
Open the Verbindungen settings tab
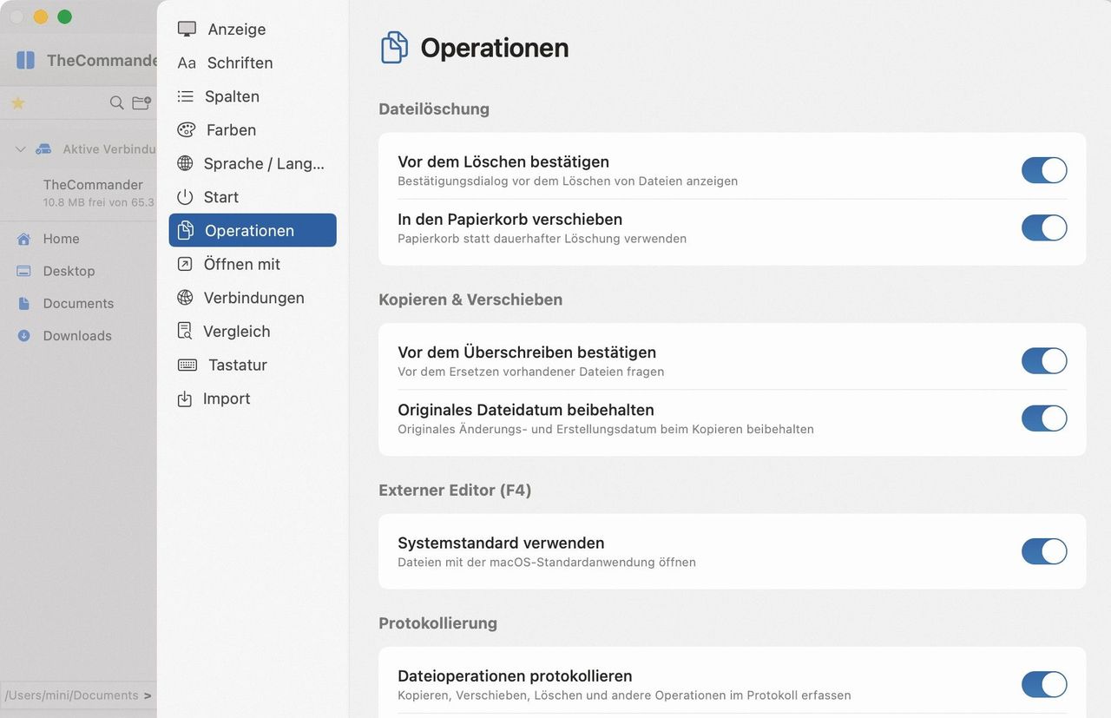(x=253, y=298)
